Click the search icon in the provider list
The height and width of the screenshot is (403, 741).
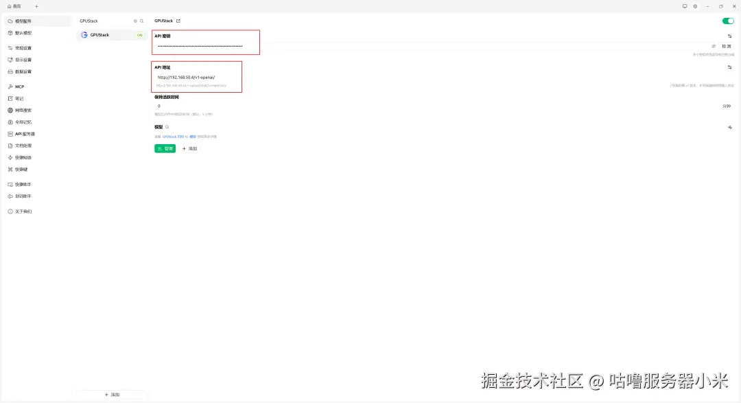[141, 21]
